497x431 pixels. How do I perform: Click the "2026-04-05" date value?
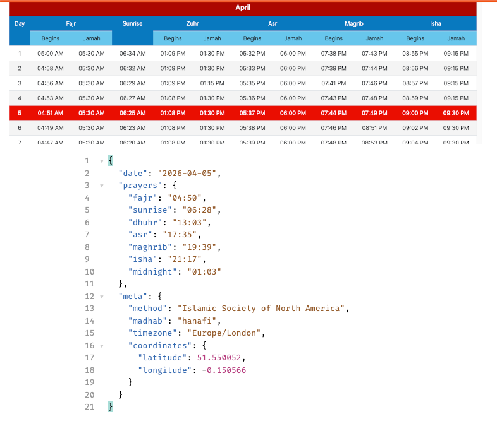(x=187, y=174)
